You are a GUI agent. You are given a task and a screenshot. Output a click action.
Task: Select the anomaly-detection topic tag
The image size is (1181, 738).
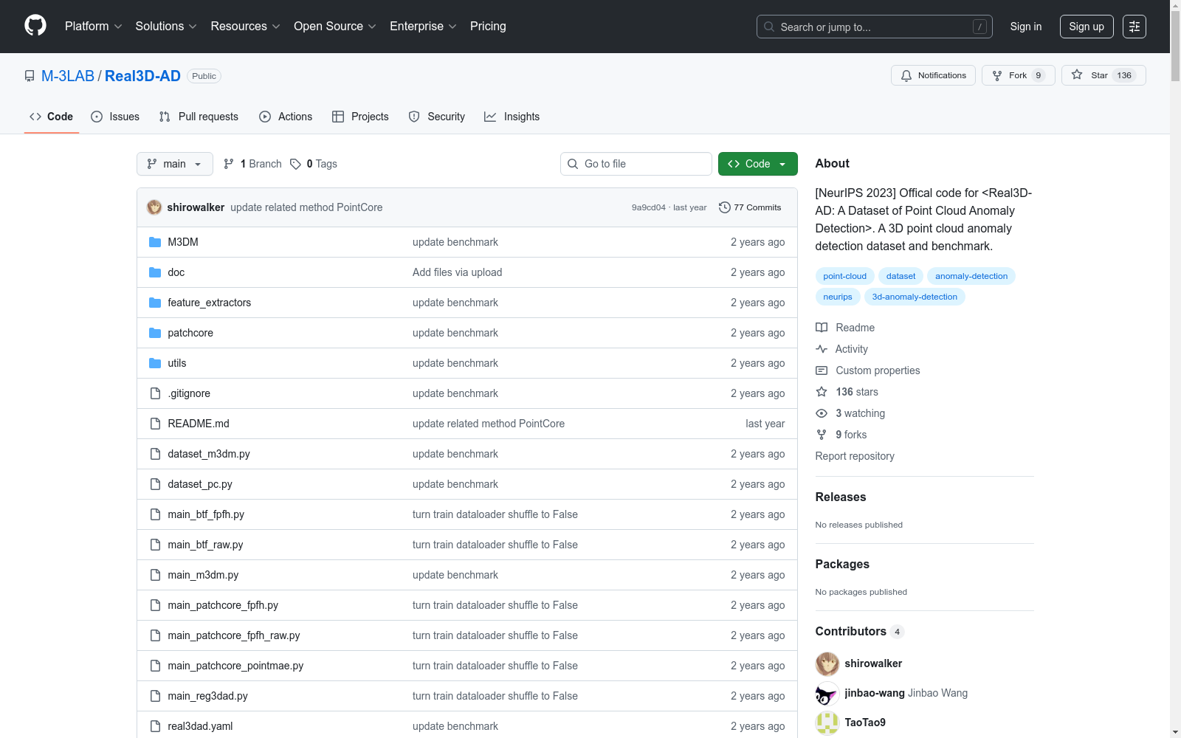point(971,276)
